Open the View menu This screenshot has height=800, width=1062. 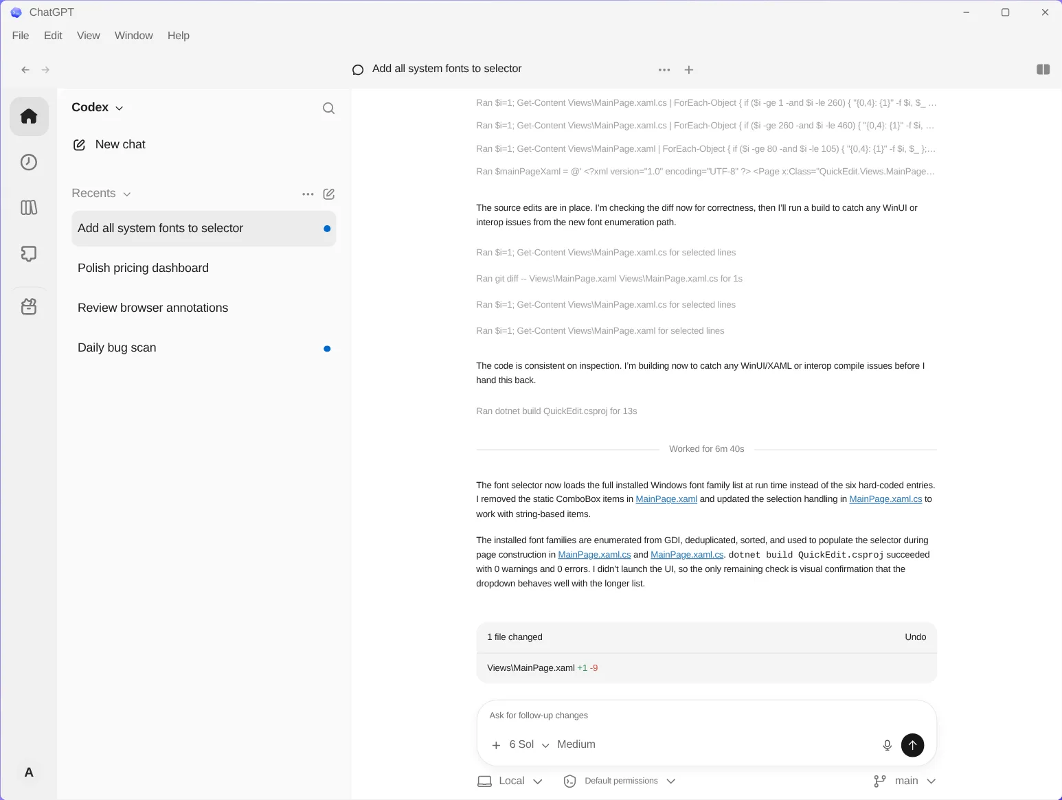point(89,36)
